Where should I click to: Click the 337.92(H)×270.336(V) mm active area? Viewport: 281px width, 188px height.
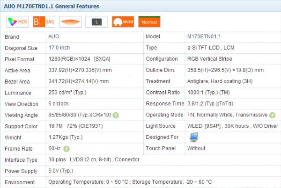point(80,70)
